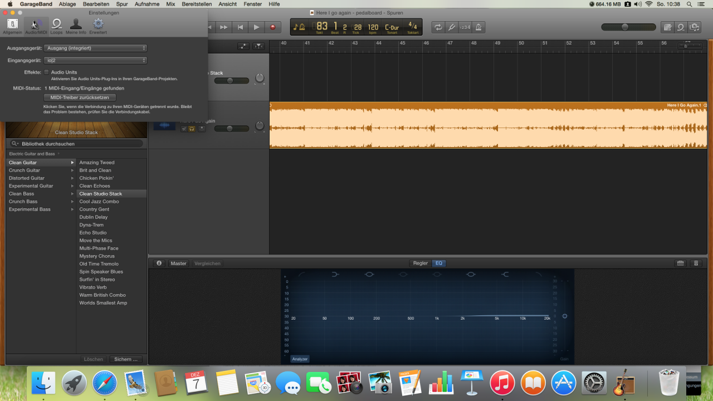Select the Audio/MIDI preferences pane
This screenshot has width=713, height=401.
[36, 26]
